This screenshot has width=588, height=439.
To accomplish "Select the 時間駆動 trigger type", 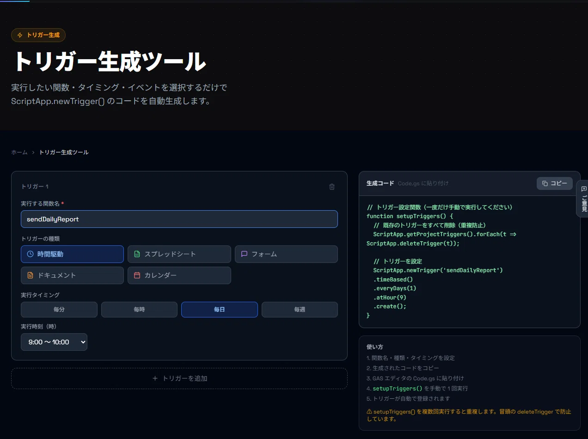I will tap(73, 254).
